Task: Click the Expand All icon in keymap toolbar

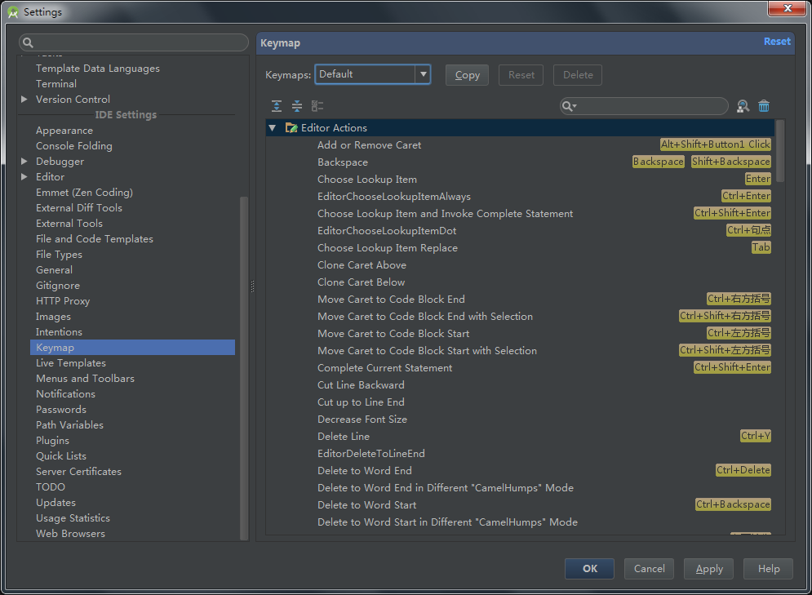Action: point(277,106)
